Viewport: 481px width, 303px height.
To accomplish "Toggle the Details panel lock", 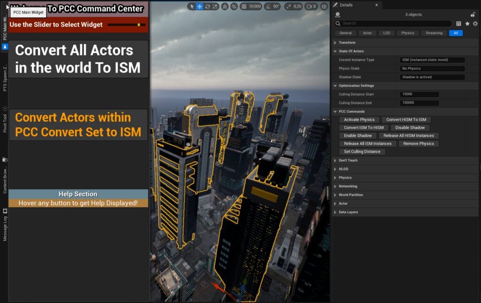I will 473,15.
